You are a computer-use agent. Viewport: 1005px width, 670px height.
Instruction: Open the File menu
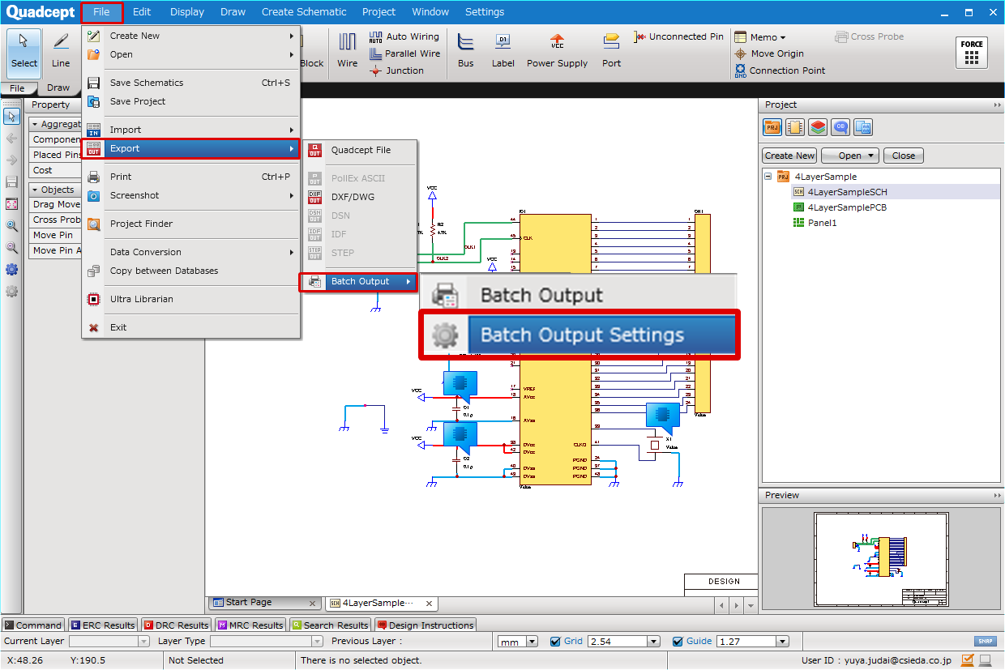pyautogui.click(x=101, y=12)
